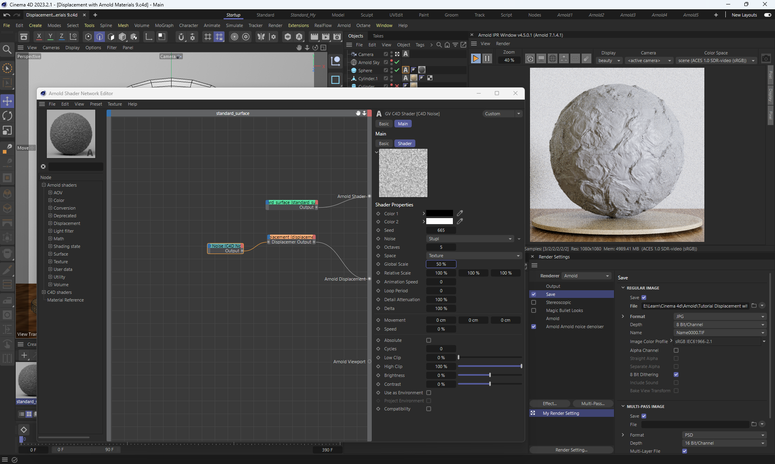Click the Color 1 eyedropper icon

(x=460, y=213)
